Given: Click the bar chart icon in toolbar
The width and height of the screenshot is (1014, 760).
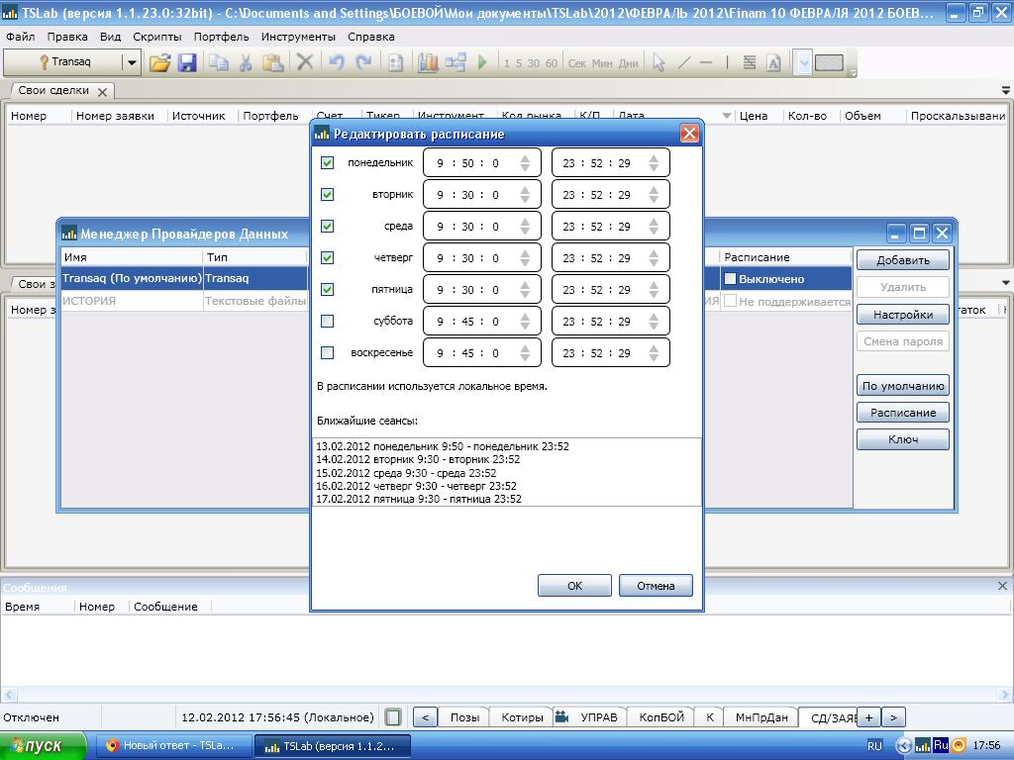Looking at the screenshot, I should click(428, 62).
